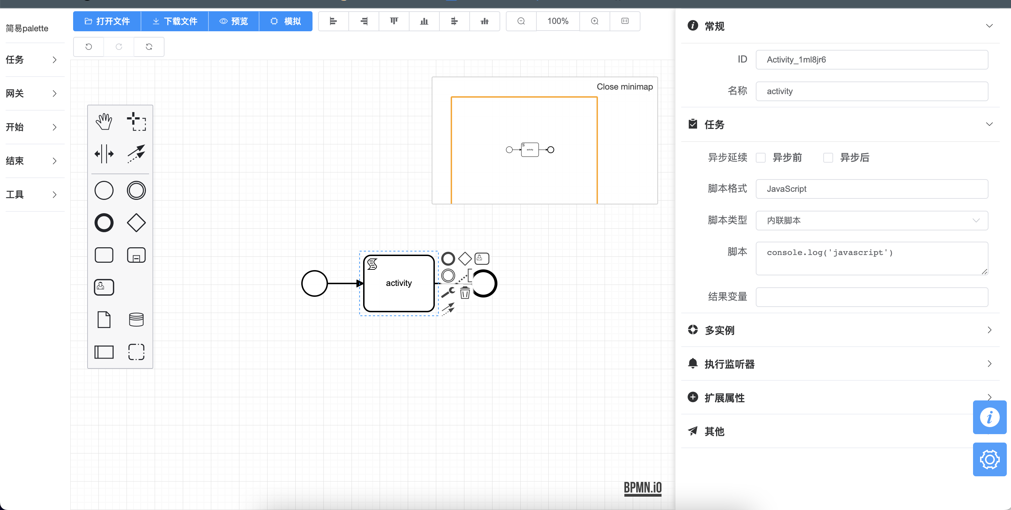Create a data object from the palette
Screen dimensions: 1011x510
pyautogui.click(x=104, y=320)
